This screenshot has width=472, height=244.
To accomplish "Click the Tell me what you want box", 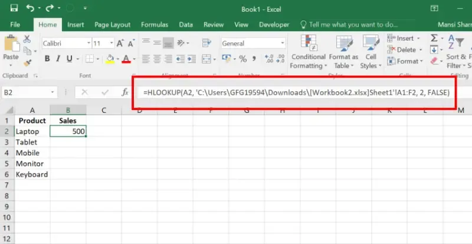I will pyautogui.click(x=353, y=25).
